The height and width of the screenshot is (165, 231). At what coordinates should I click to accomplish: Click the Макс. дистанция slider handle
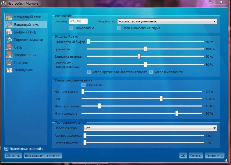coord(99,106)
